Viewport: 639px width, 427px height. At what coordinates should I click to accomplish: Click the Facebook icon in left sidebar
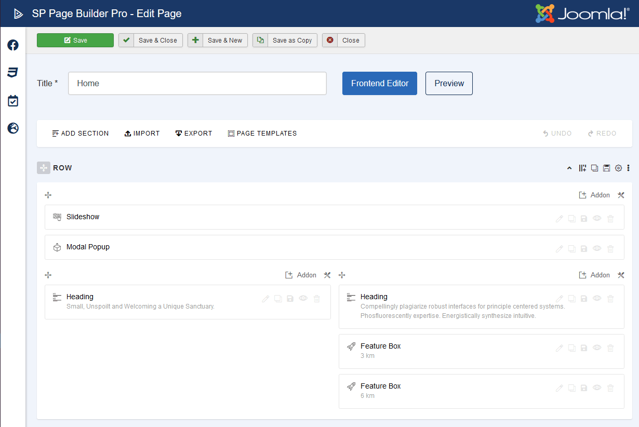click(13, 45)
